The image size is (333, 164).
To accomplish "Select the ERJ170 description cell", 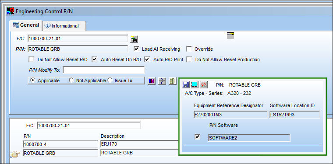I will coord(139,144).
